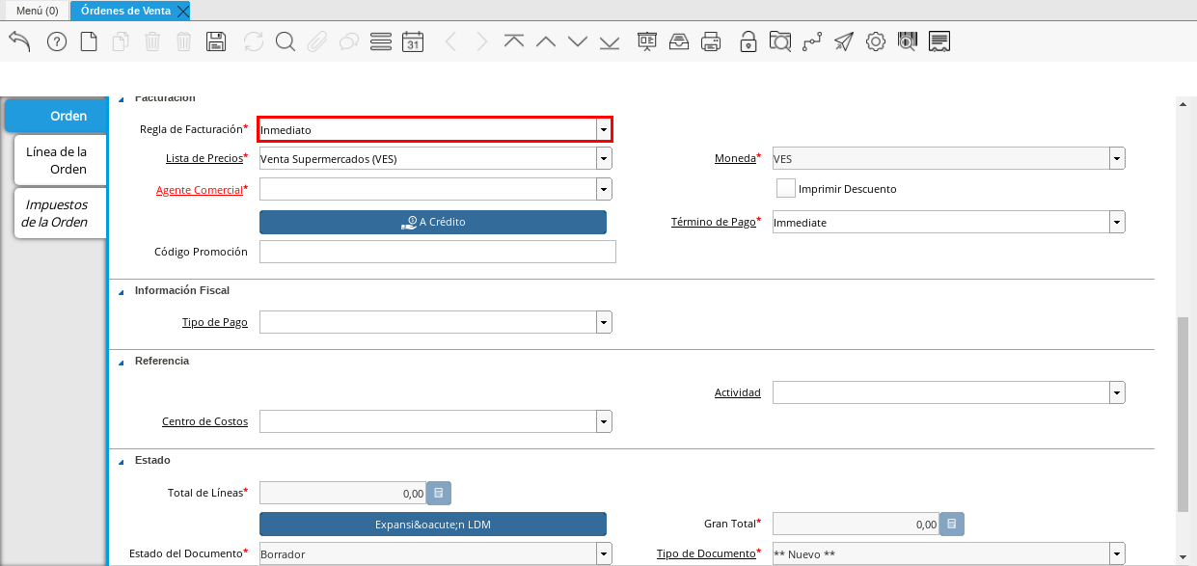The height and width of the screenshot is (566, 1197).
Task: Go to the next record down-chevron icon
Action: coord(578,41)
